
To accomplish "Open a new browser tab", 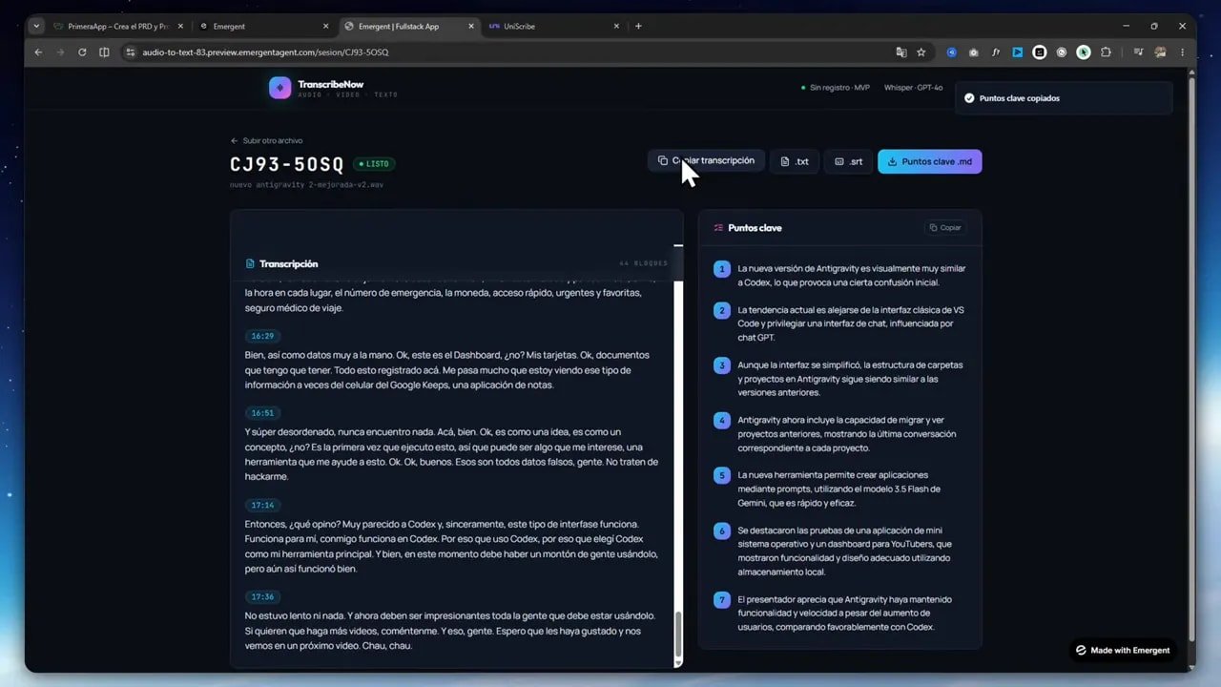I will [638, 27].
